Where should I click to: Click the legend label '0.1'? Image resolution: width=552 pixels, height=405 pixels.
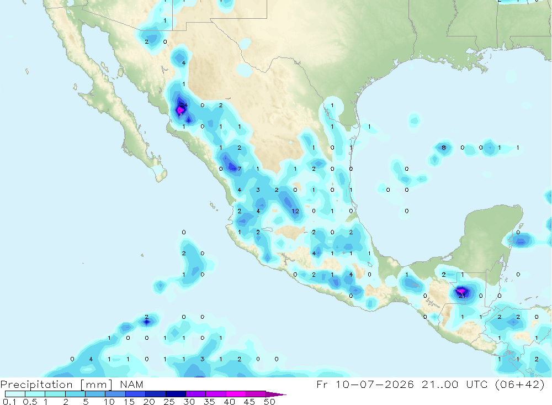click(x=9, y=402)
